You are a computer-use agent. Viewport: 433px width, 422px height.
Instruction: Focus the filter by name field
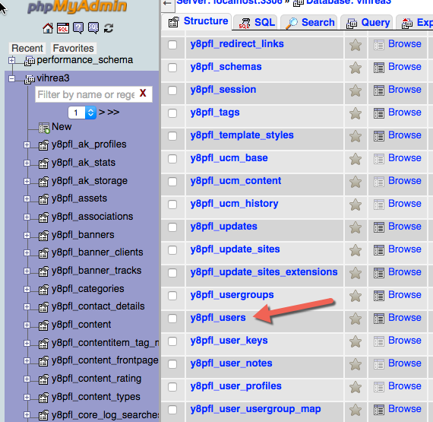(87, 94)
